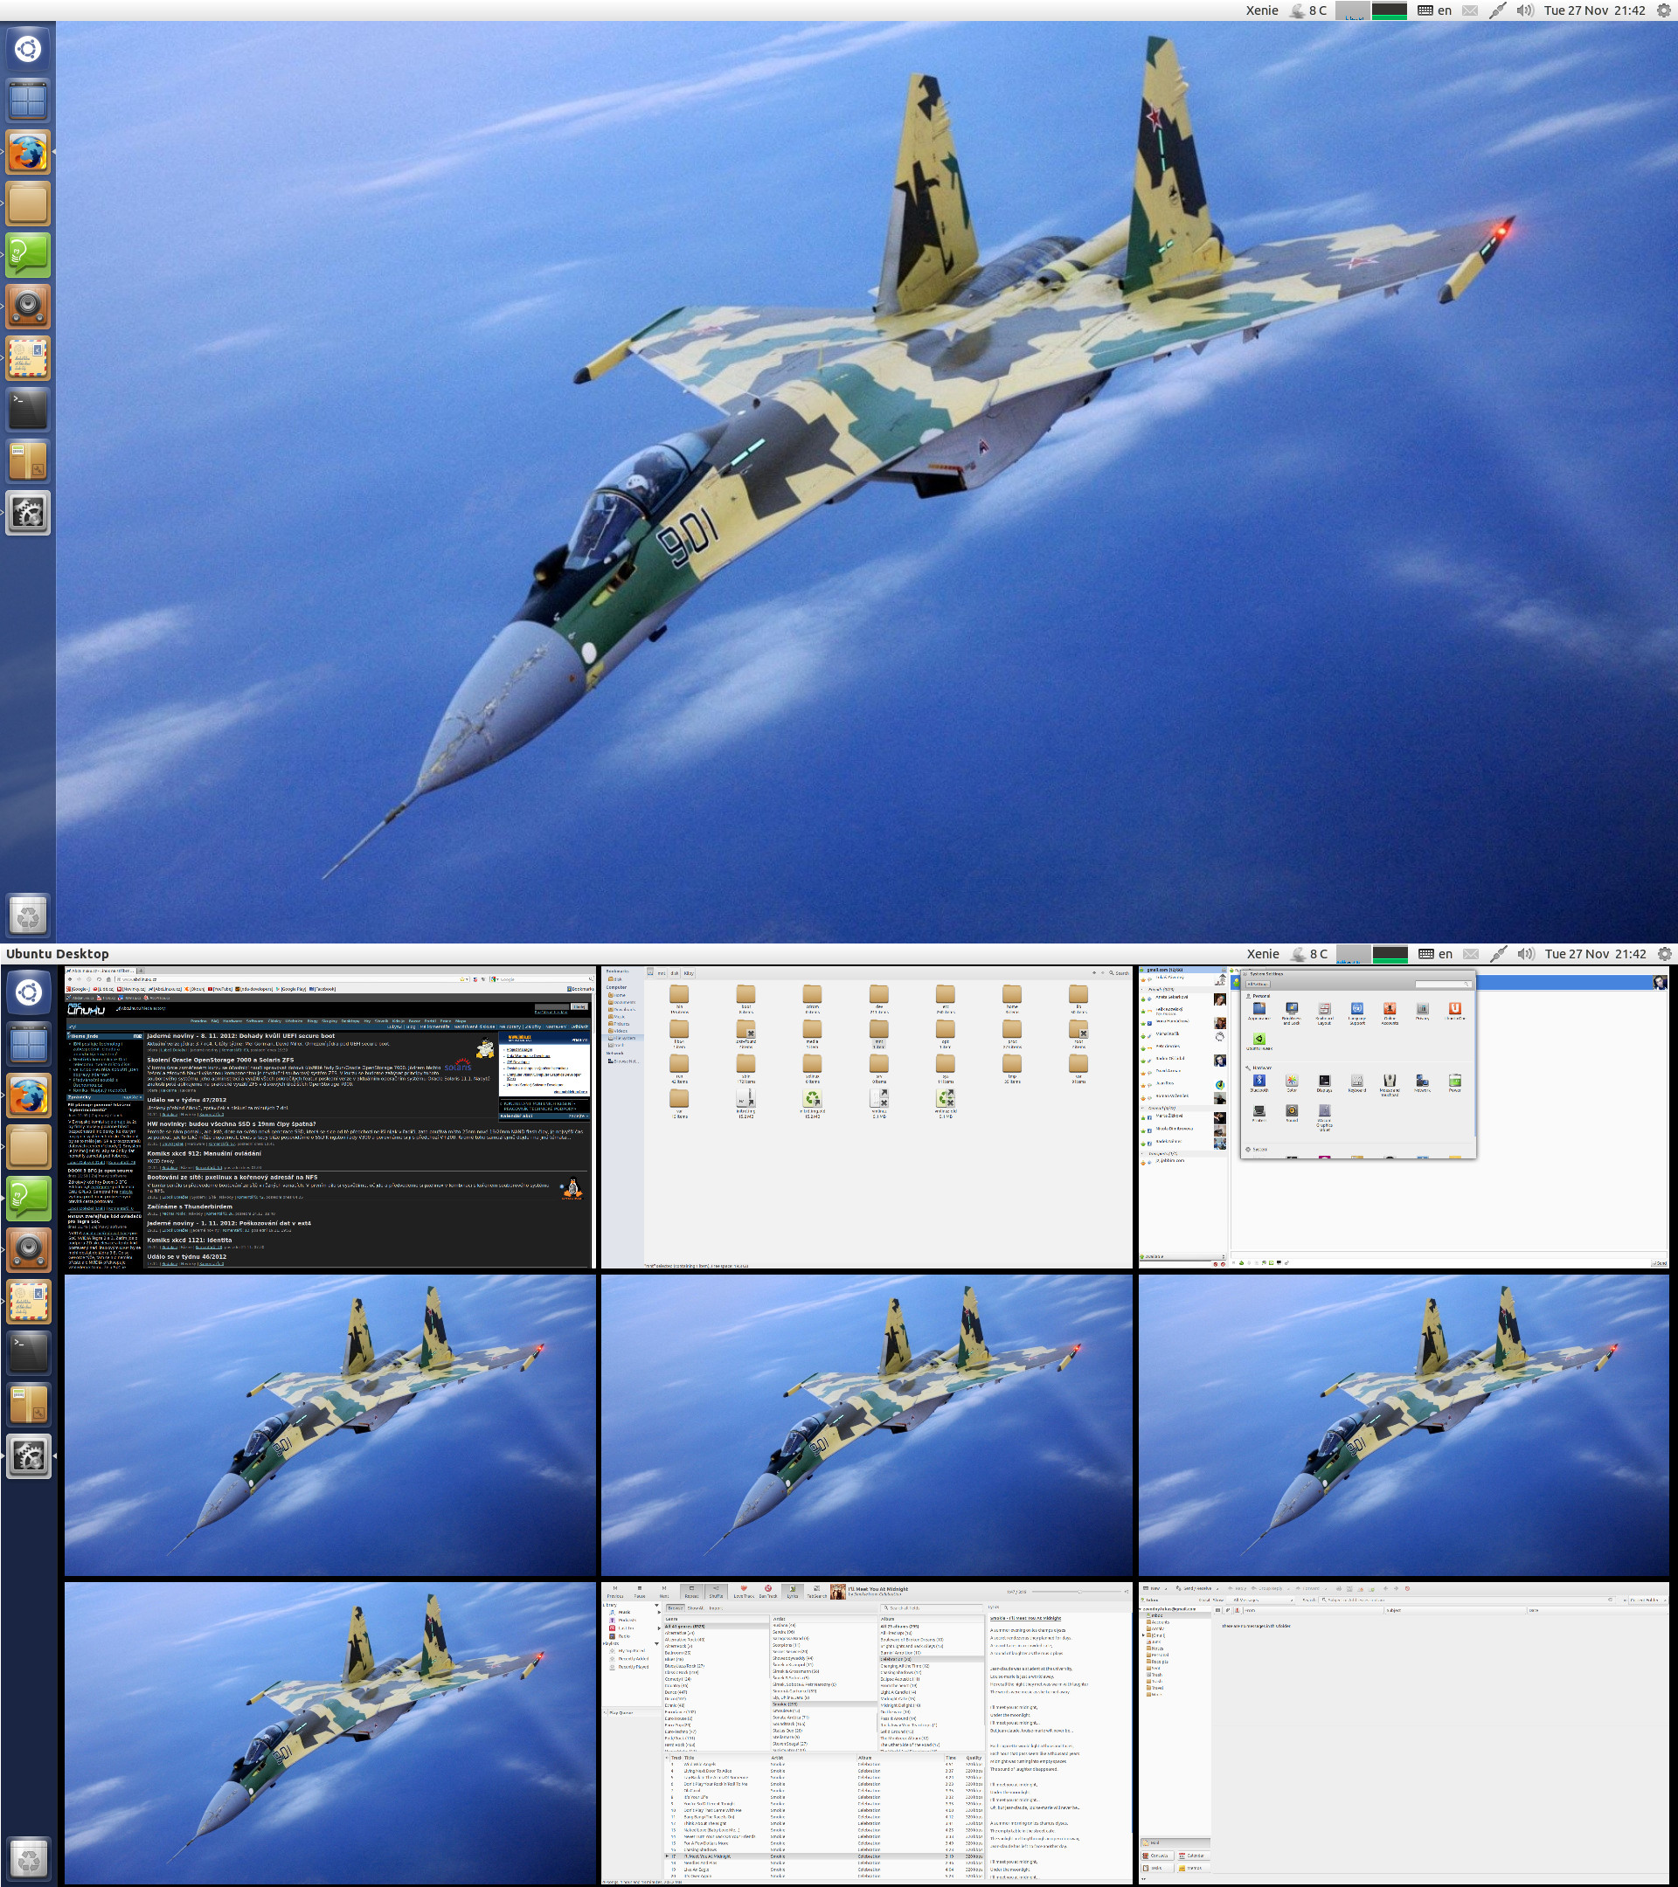1678x1887 pixels.
Task: Click the Rhythmbox song position slider
Action: pos(1076,1592)
